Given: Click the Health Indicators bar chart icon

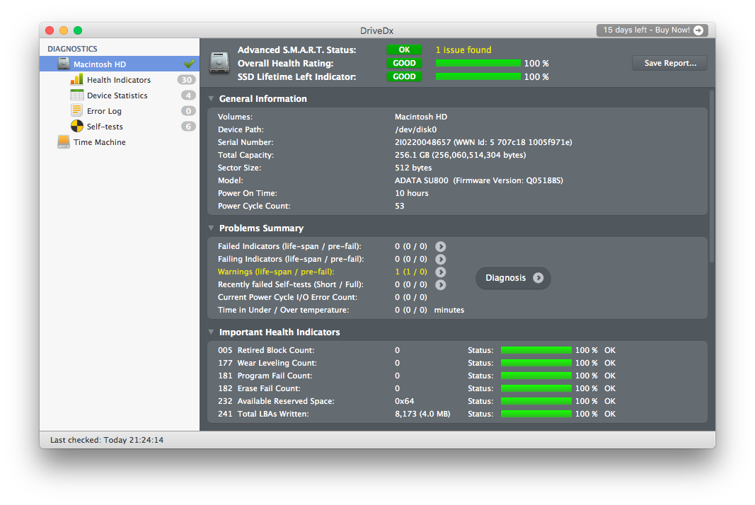Looking at the screenshot, I should 76,79.
